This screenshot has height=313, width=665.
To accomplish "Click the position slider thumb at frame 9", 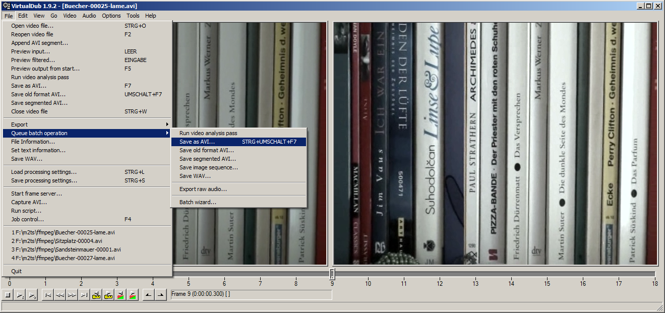I will click(x=332, y=274).
